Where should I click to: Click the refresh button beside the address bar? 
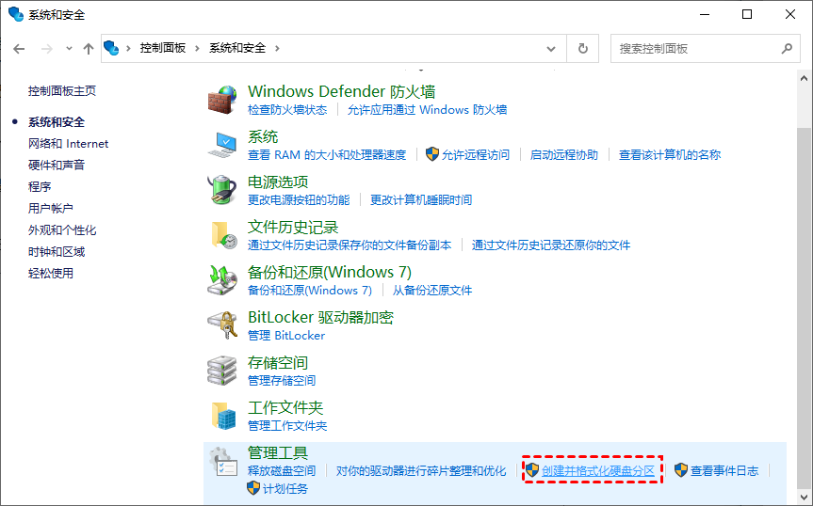[x=583, y=49]
